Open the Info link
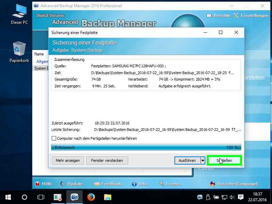 [139, 184]
